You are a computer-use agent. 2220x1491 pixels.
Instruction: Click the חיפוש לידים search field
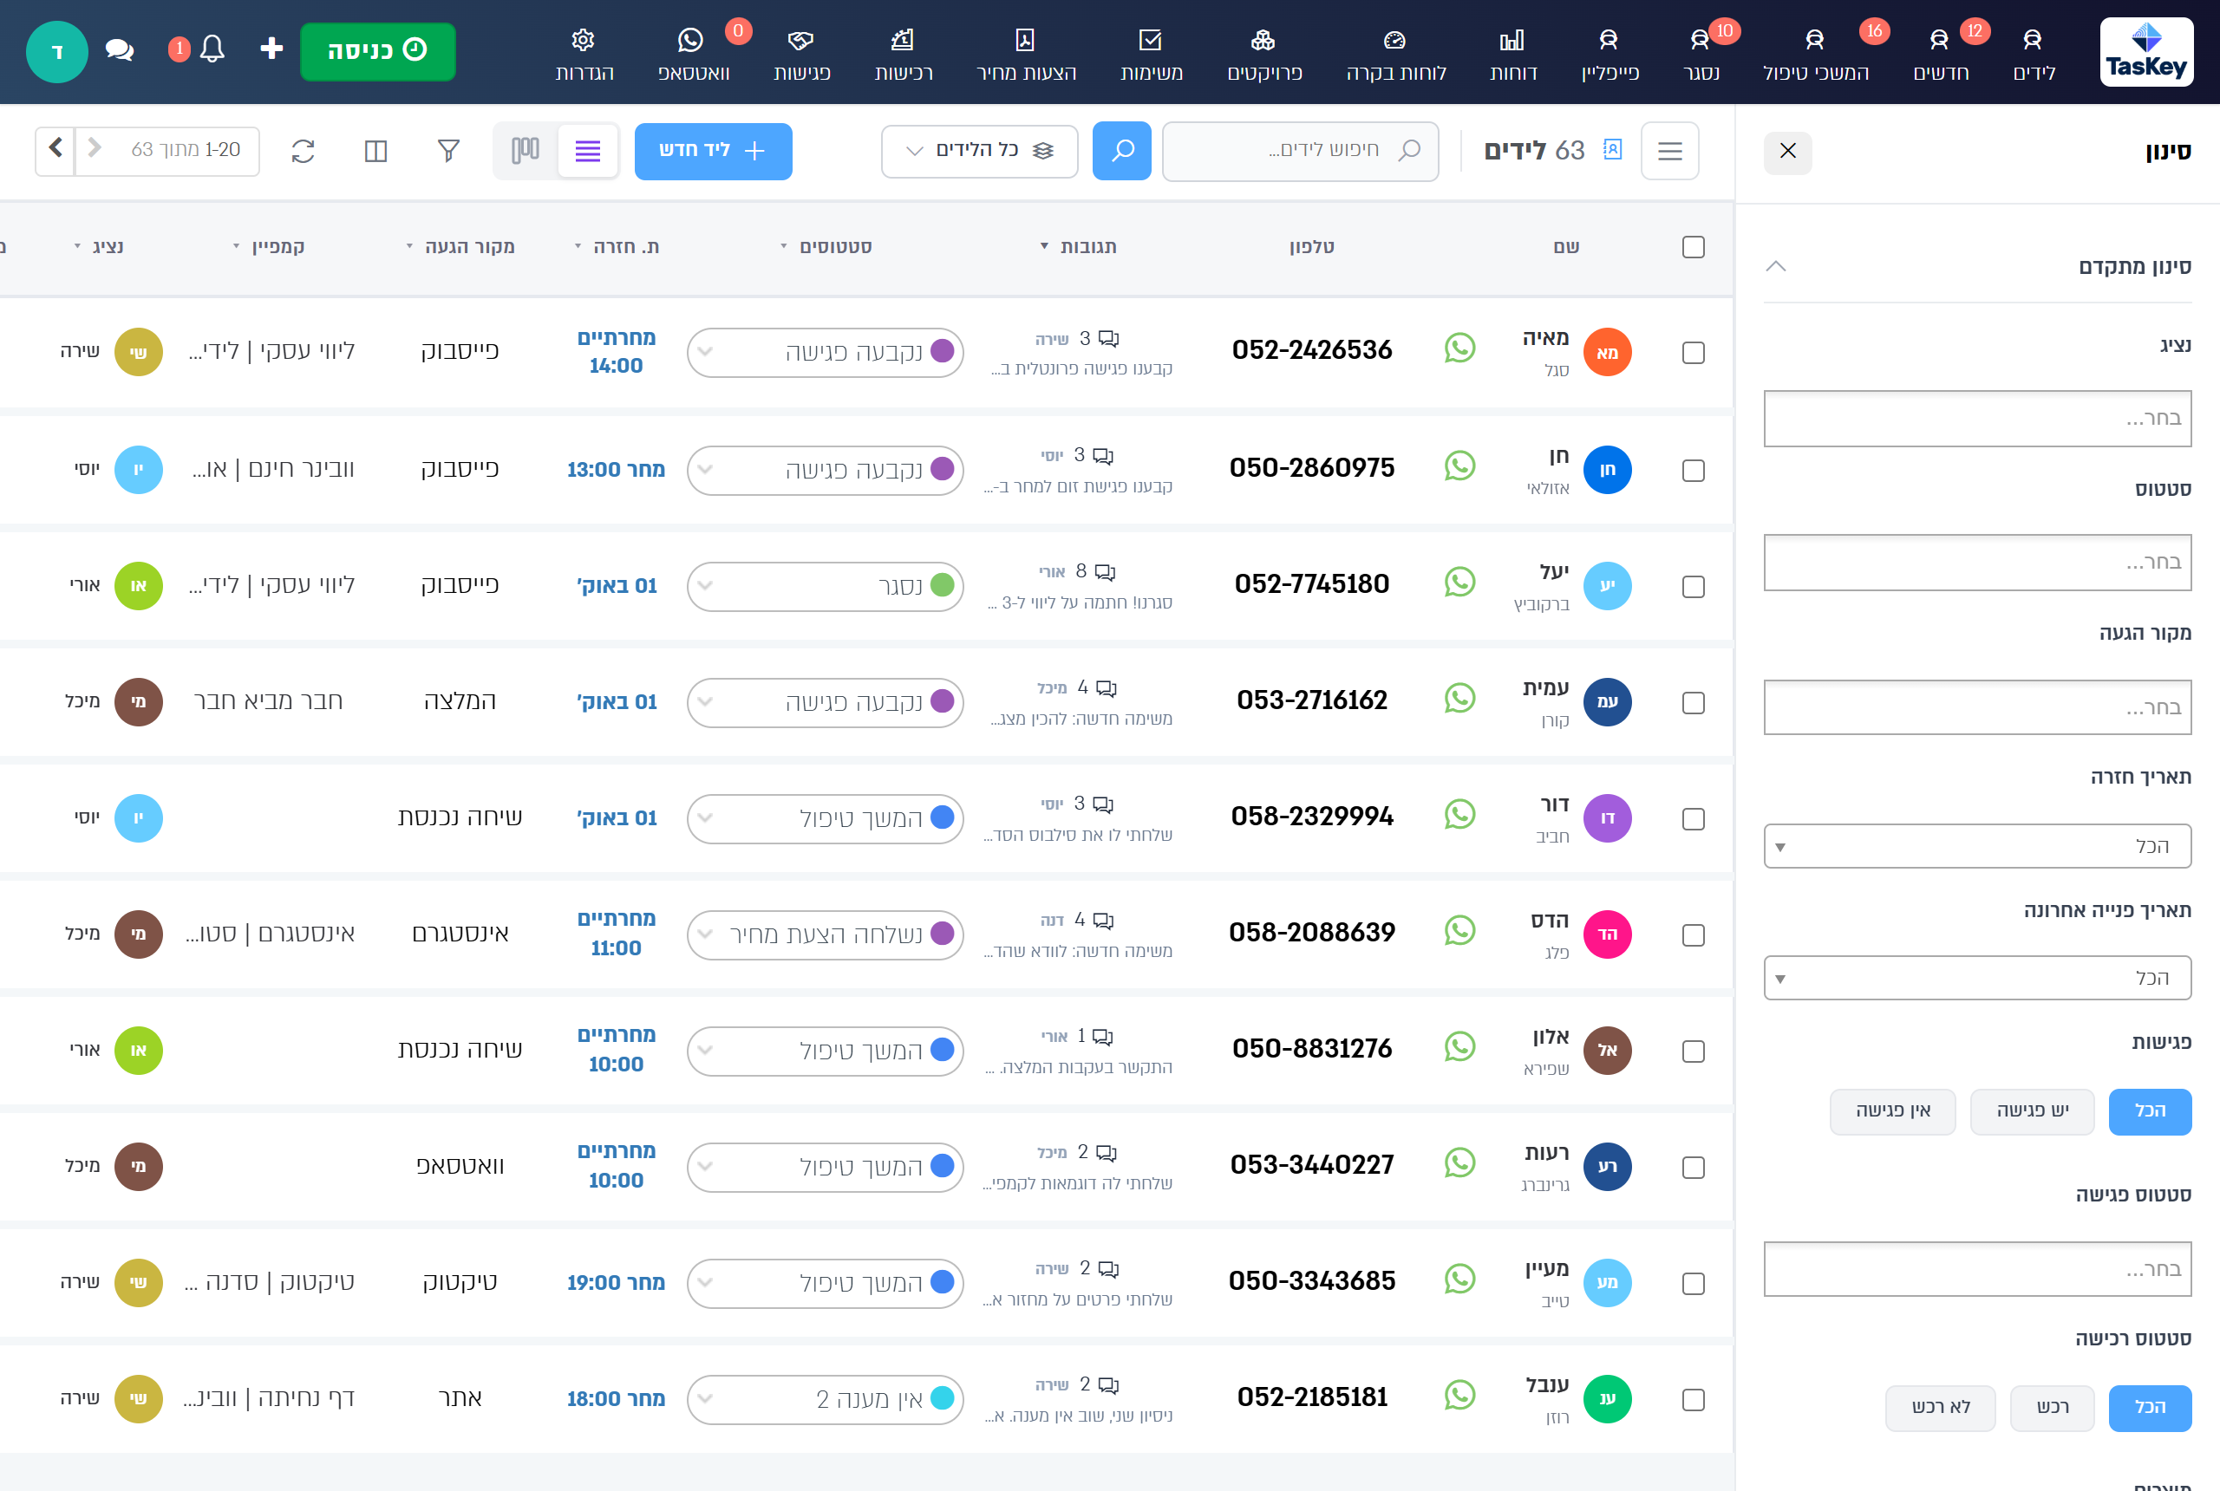pos(1299,150)
